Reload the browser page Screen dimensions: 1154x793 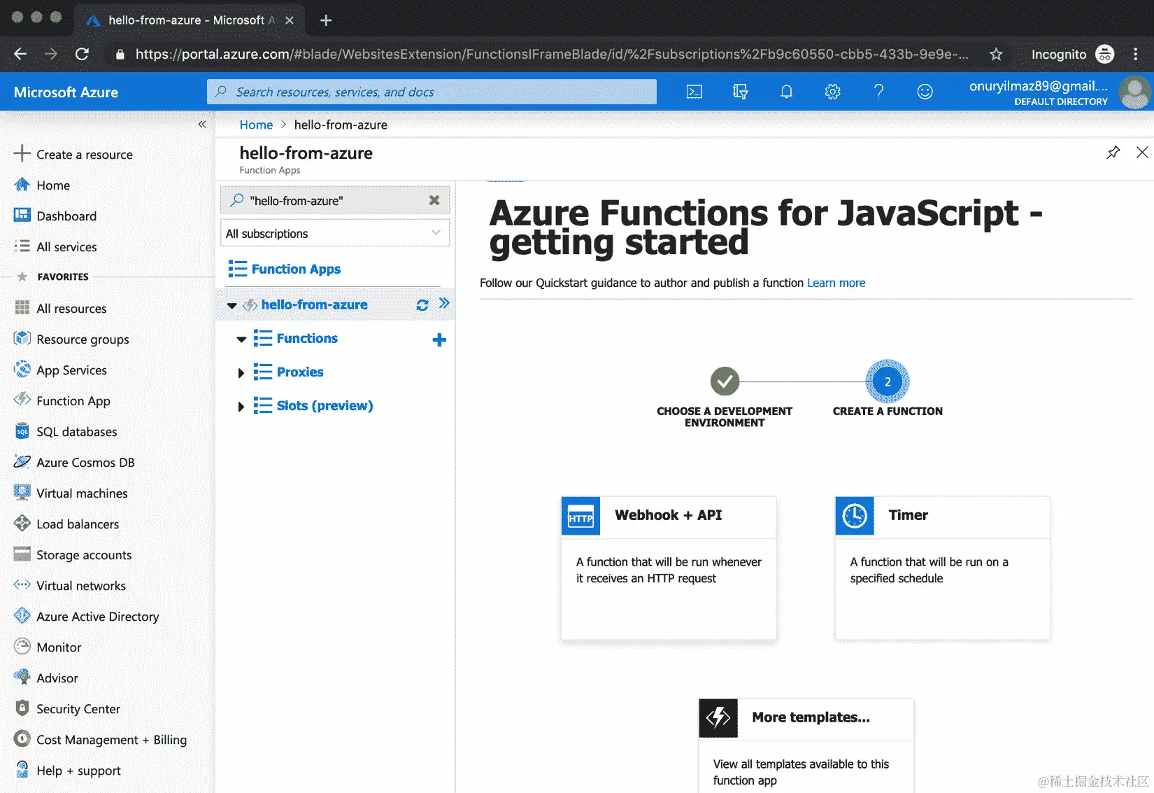[82, 54]
